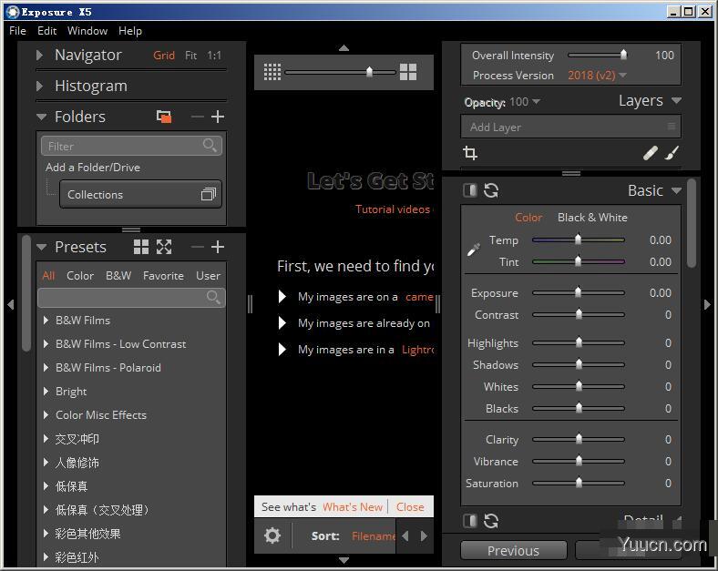Viewport: 718px width, 571px height.
Task: Open the Window menu
Action: pos(87,31)
